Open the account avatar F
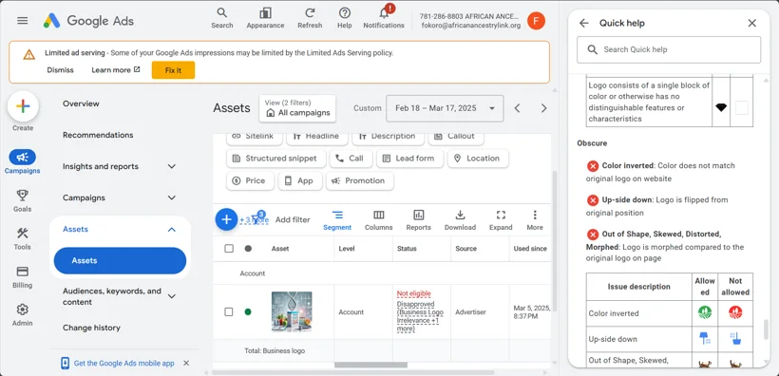This screenshot has width=779, height=376. pyautogui.click(x=536, y=21)
